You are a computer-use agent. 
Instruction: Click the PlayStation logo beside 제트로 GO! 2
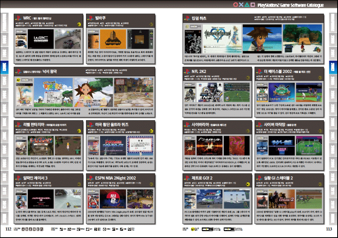[187, 178]
